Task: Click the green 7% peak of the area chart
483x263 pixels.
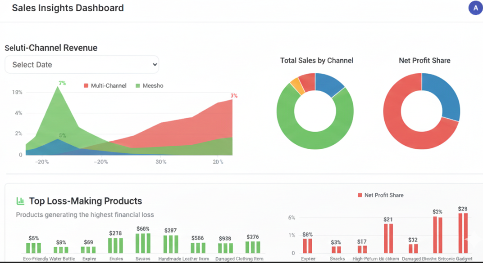Action: [58, 87]
